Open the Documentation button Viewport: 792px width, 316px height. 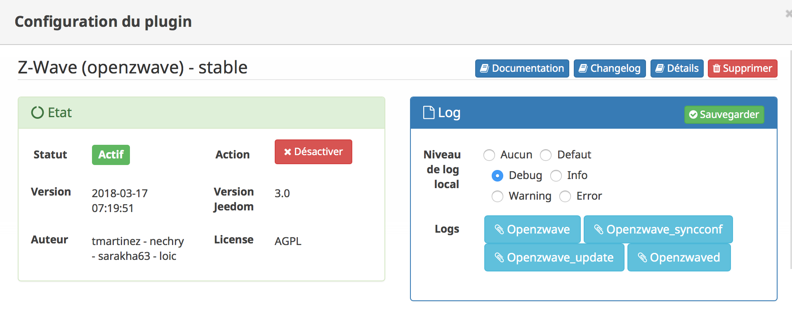click(522, 68)
